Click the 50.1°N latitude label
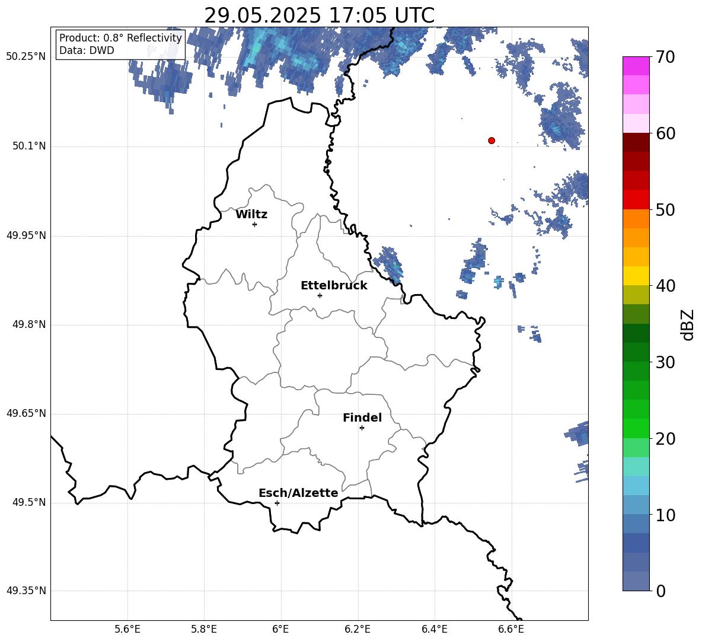This screenshot has width=702, height=641. tap(28, 146)
